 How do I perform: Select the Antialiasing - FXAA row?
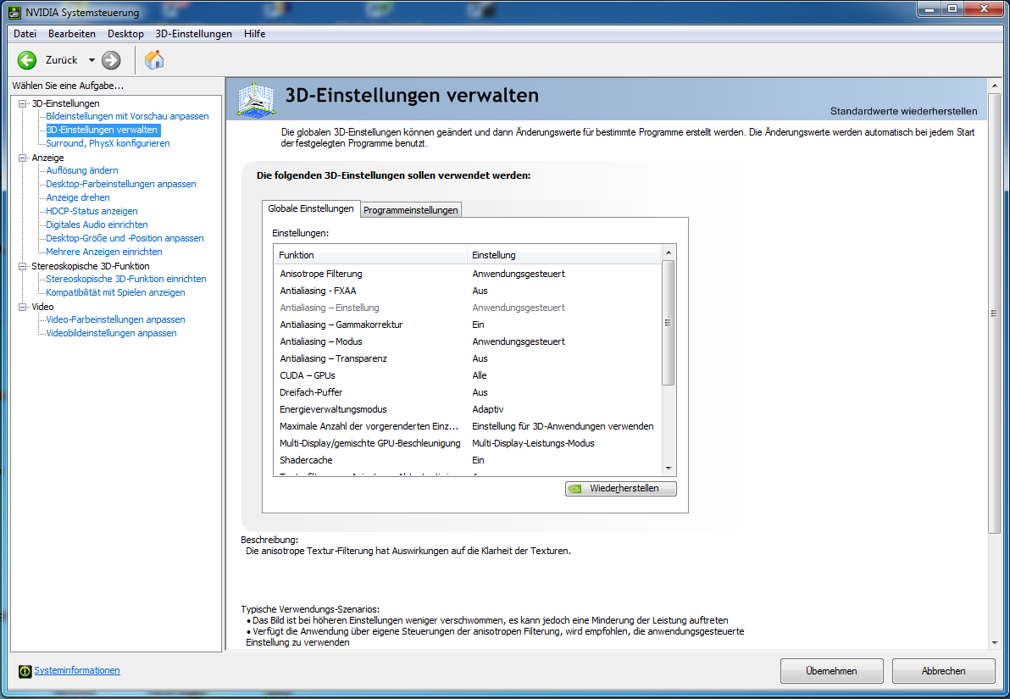(468, 291)
